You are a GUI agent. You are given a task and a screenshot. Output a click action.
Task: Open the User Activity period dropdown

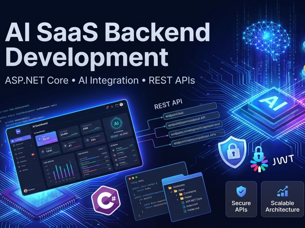pyautogui.click(x=101, y=149)
